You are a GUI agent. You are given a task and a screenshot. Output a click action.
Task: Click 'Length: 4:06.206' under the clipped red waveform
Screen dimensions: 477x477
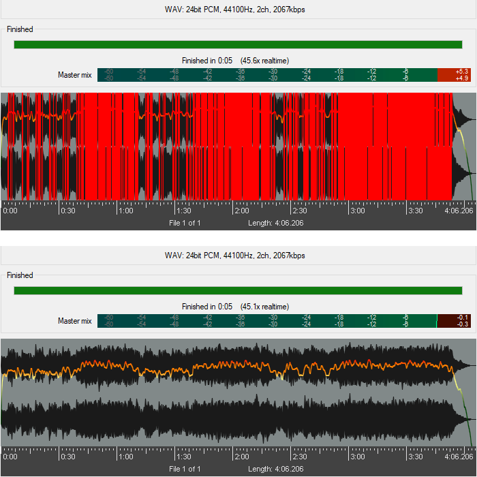(x=275, y=223)
